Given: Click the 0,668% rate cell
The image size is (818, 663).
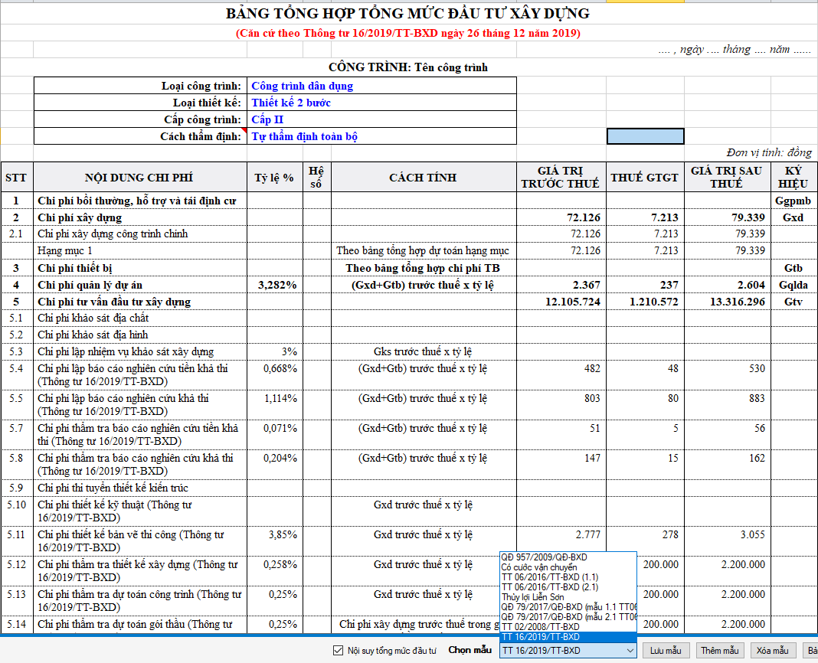Looking at the screenshot, I should click(x=275, y=375).
